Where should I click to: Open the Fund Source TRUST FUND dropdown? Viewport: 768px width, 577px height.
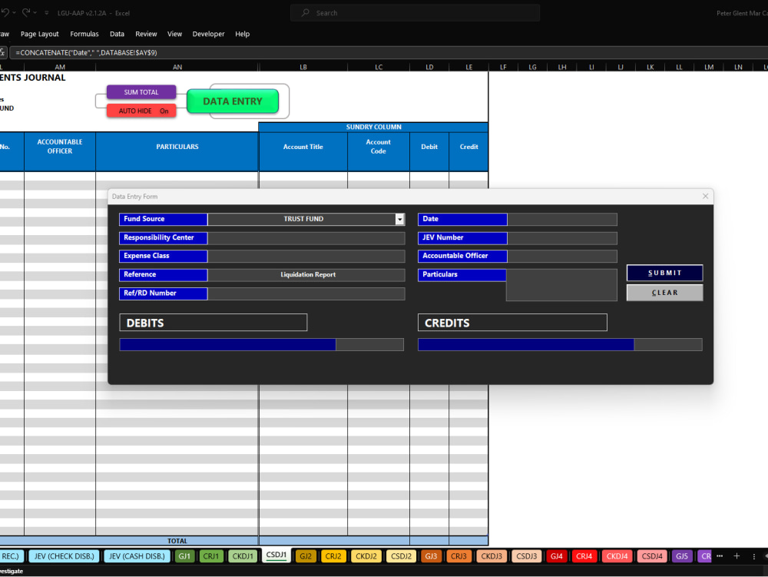click(x=399, y=219)
